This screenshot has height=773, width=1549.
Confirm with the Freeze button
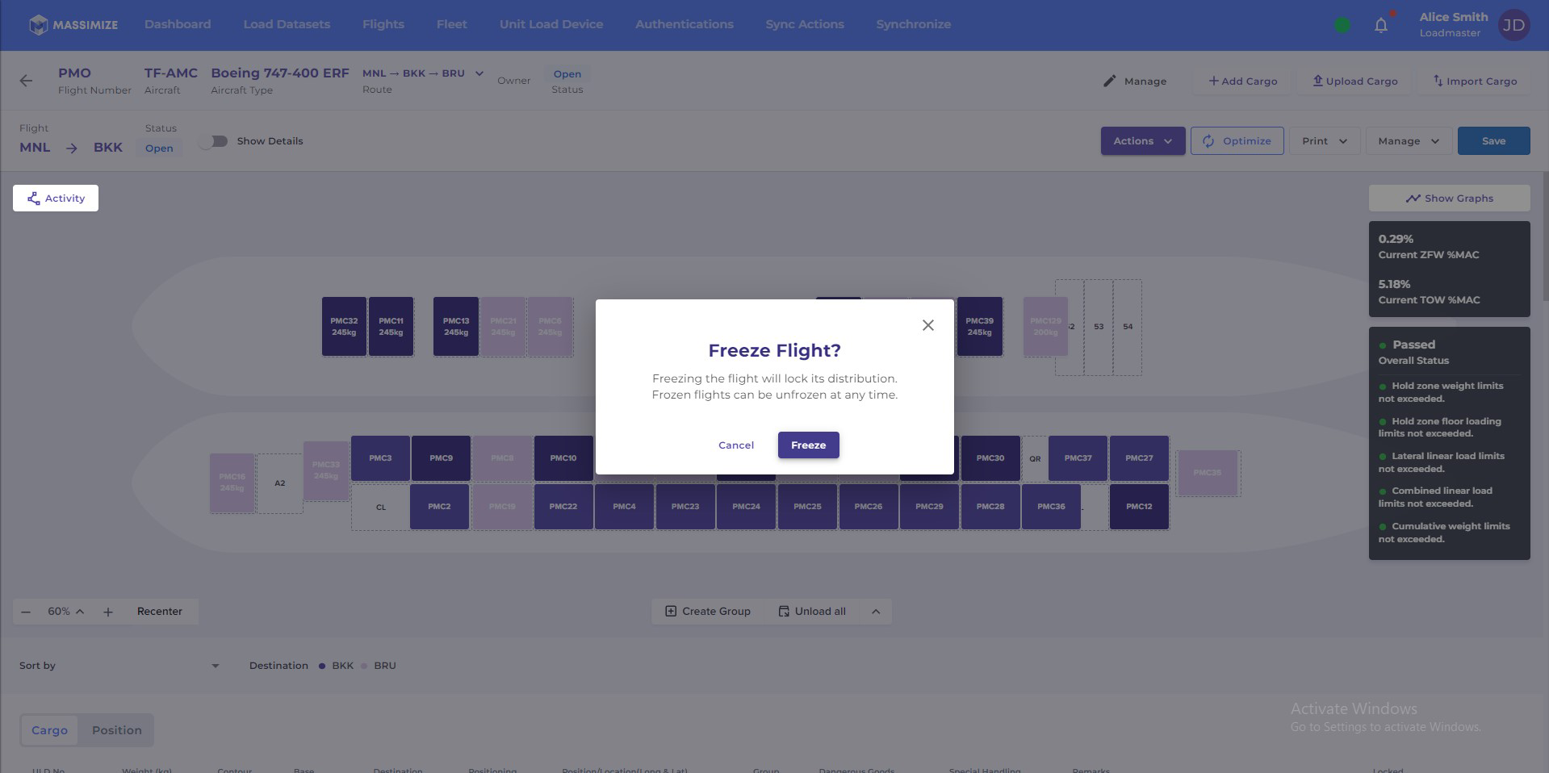tap(809, 445)
